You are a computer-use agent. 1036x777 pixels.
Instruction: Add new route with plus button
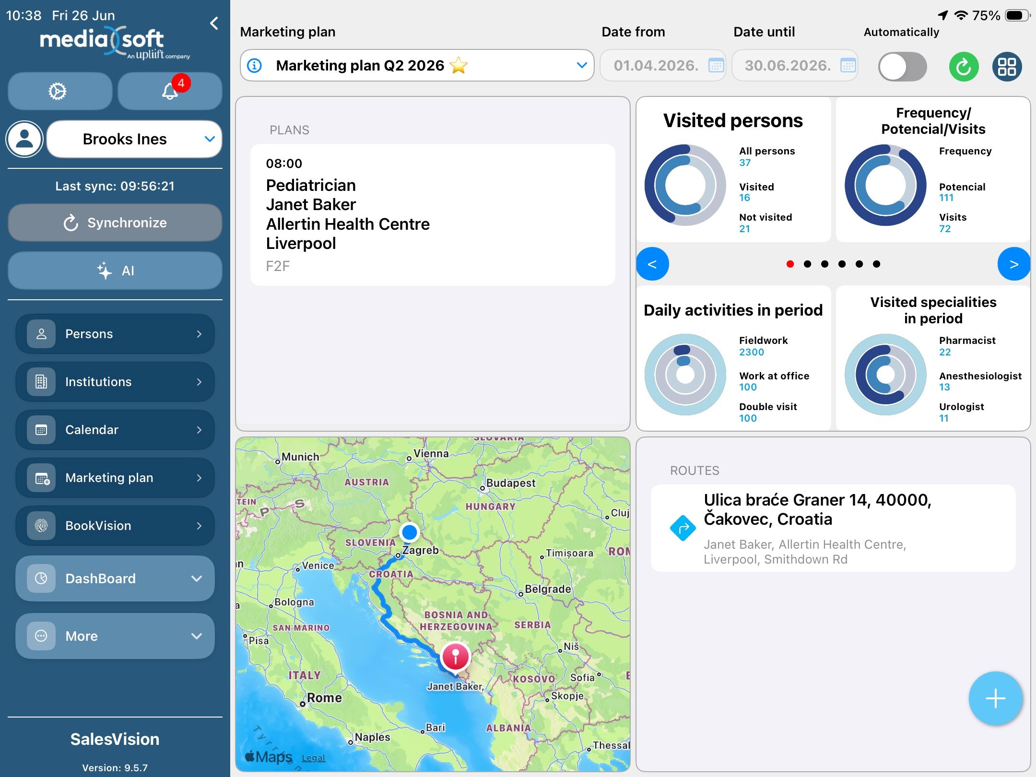click(x=996, y=698)
